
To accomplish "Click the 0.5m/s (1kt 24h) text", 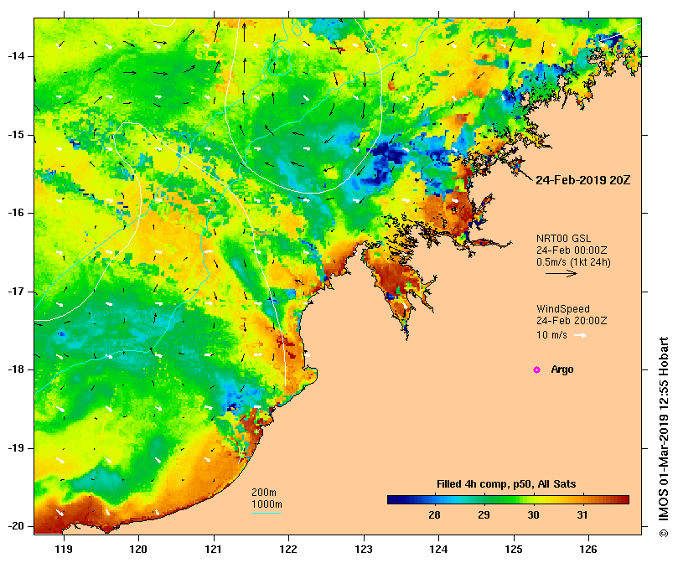I will (x=573, y=262).
